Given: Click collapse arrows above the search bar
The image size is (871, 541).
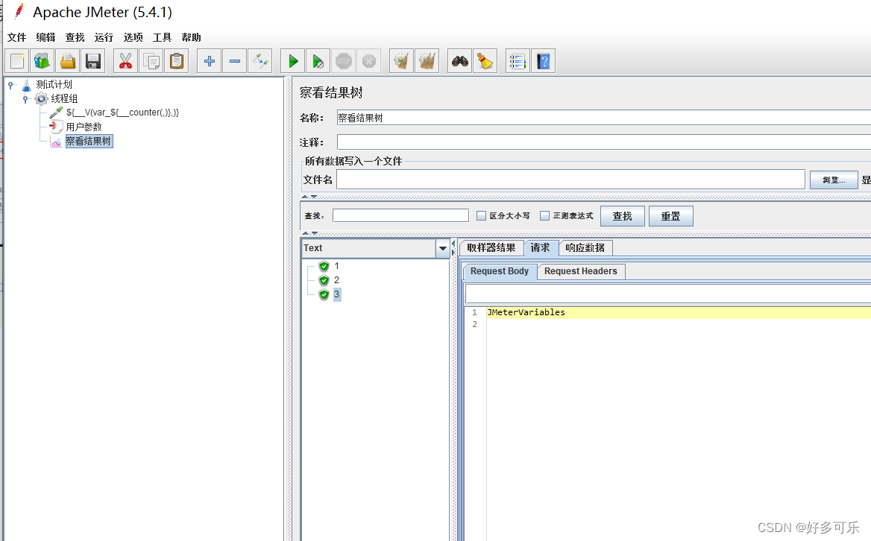Looking at the screenshot, I should point(309,197).
